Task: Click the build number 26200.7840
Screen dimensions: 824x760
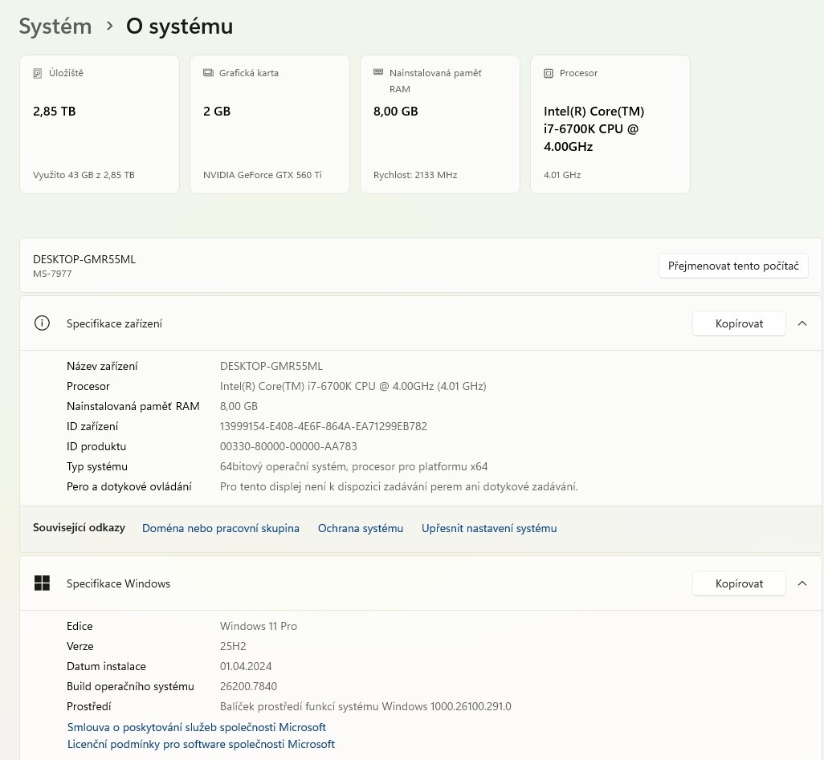Action: click(x=248, y=686)
